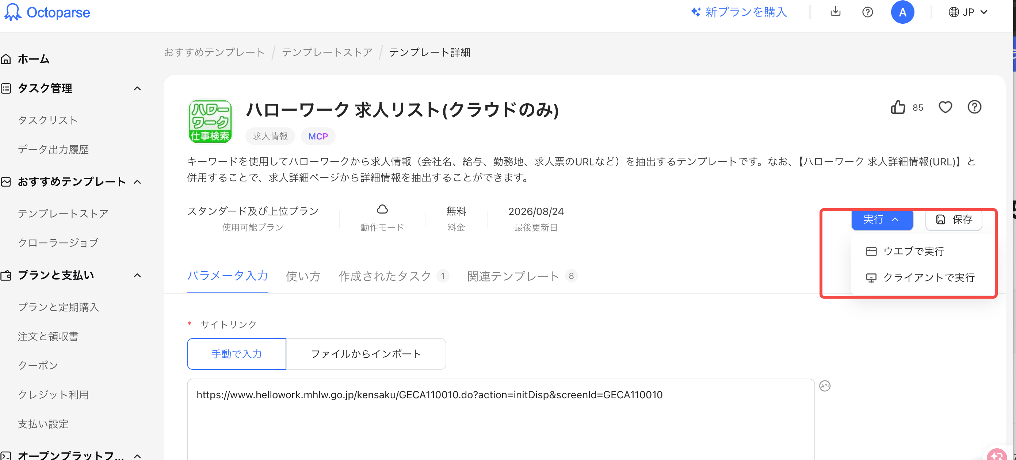This screenshot has width=1016, height=460.
Task: Click the 2026/08/24 update date
Action: click(x=536, y=211)
